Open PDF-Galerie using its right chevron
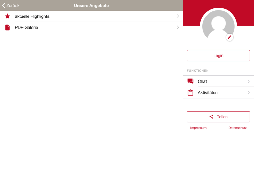The image size is (254, 191). [178, 27]
